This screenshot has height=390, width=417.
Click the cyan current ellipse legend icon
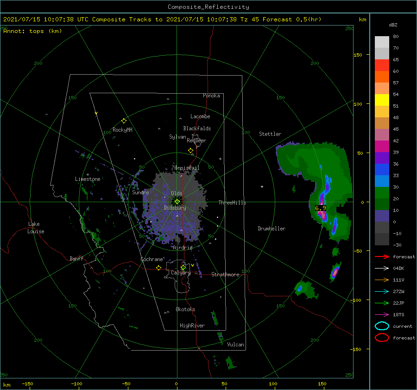[382, 326]
